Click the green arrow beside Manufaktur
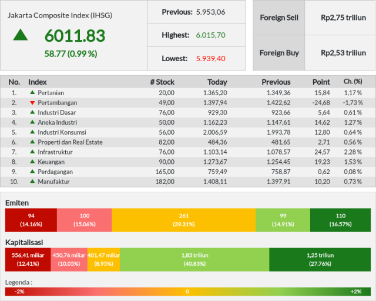This screenshot has width=376, height=301. pos(32,181)
